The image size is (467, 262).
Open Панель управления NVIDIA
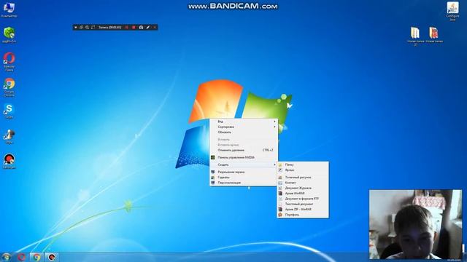244,157
